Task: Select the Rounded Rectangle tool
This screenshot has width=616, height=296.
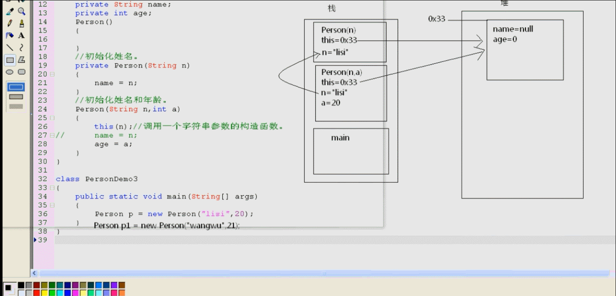Action: coord(21,72)
